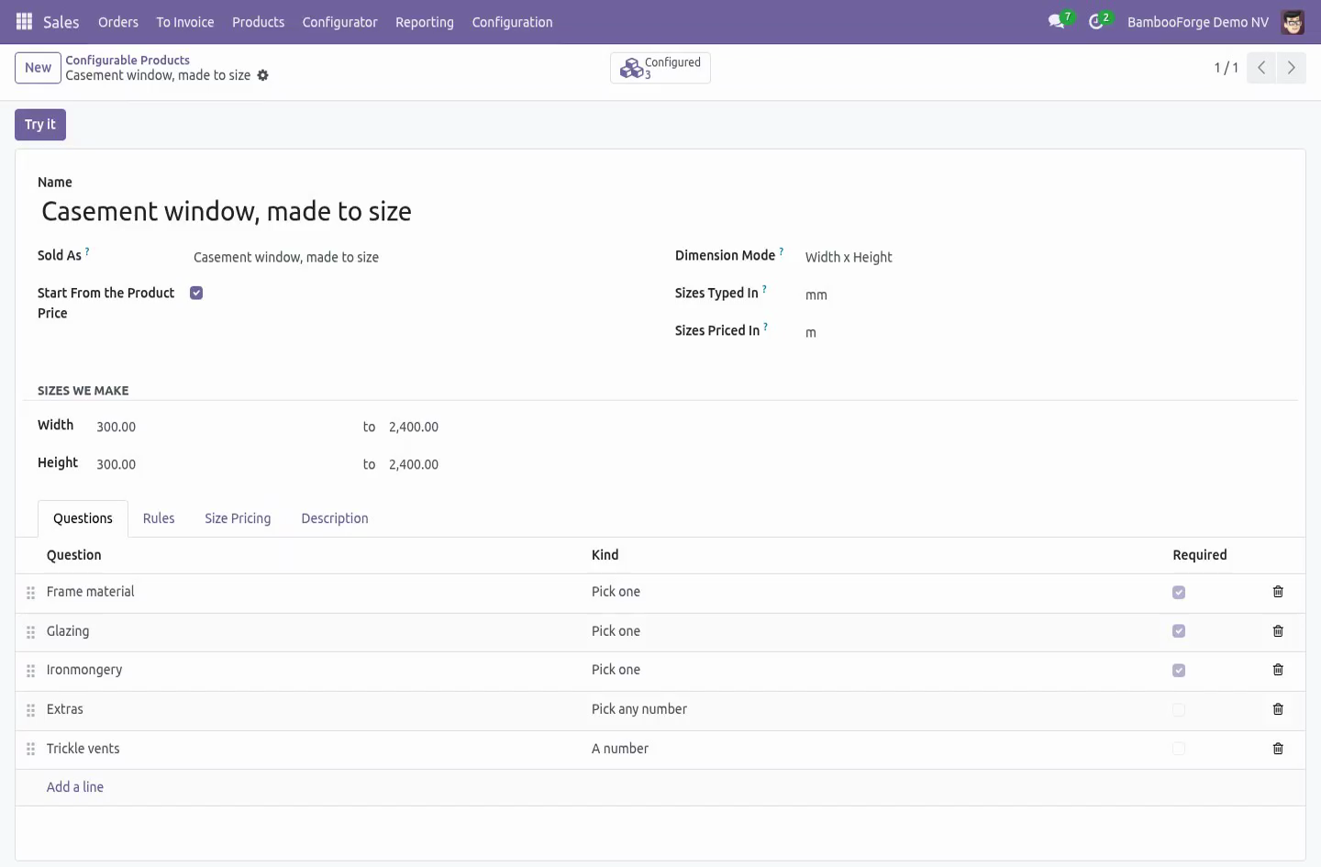This screenshot has height=867, width=1321.
Task: Toggle Required for Trickle vents
Action: 1179,749
